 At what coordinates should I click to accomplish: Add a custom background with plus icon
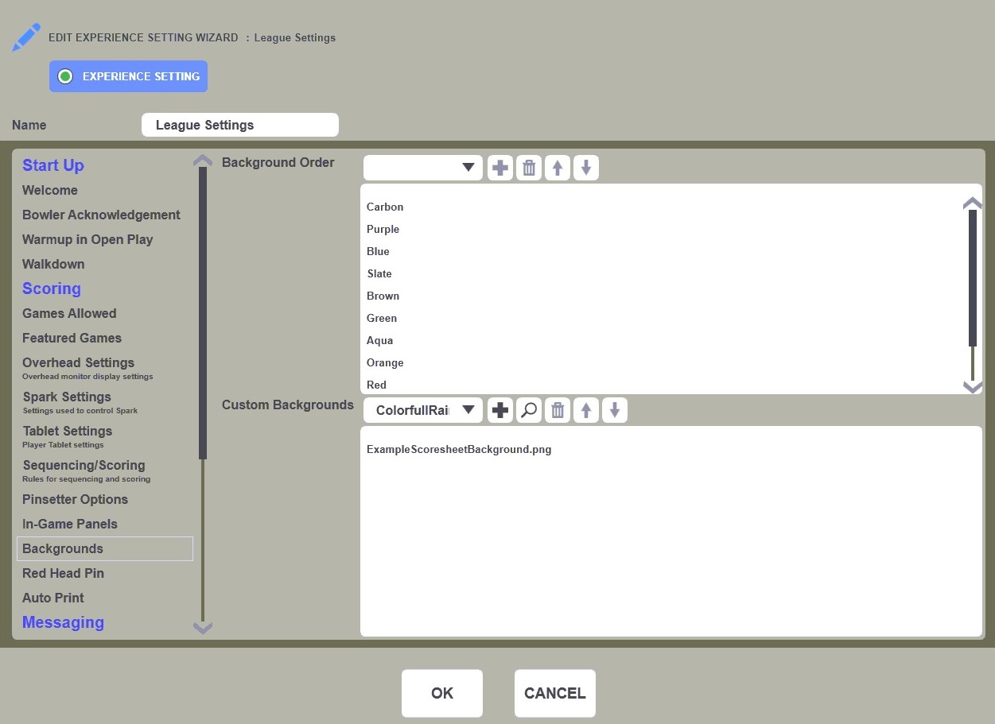[500, 410]
